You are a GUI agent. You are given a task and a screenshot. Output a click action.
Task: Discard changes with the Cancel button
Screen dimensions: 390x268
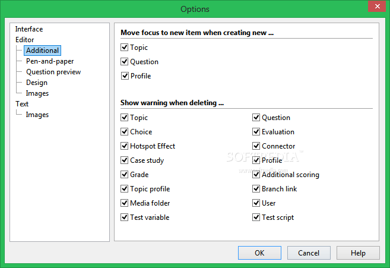[309, 253]
